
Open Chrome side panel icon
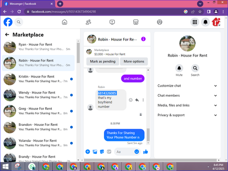pyautogui.click(x=209, y=12)
